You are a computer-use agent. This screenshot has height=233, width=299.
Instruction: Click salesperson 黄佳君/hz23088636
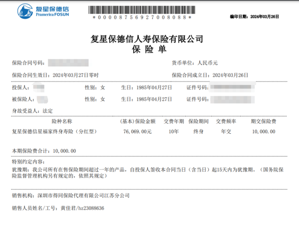(x=82, y=208)
